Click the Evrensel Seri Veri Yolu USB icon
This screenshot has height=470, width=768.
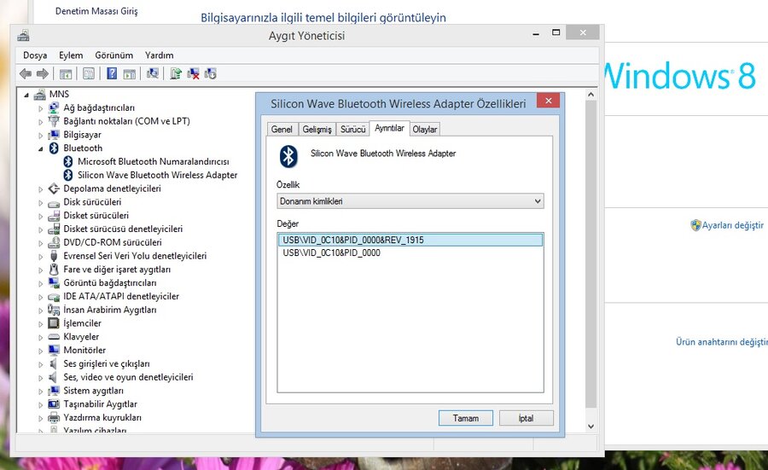point(54,256)
